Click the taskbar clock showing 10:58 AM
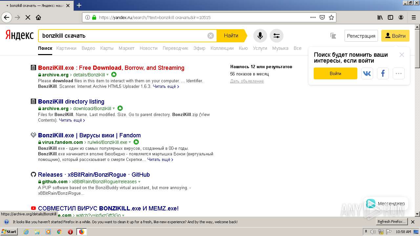Screen dimensions: 420x236 tap(403, 232)
